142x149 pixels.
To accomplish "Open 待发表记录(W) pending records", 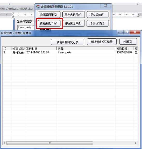I will point(49,23).
